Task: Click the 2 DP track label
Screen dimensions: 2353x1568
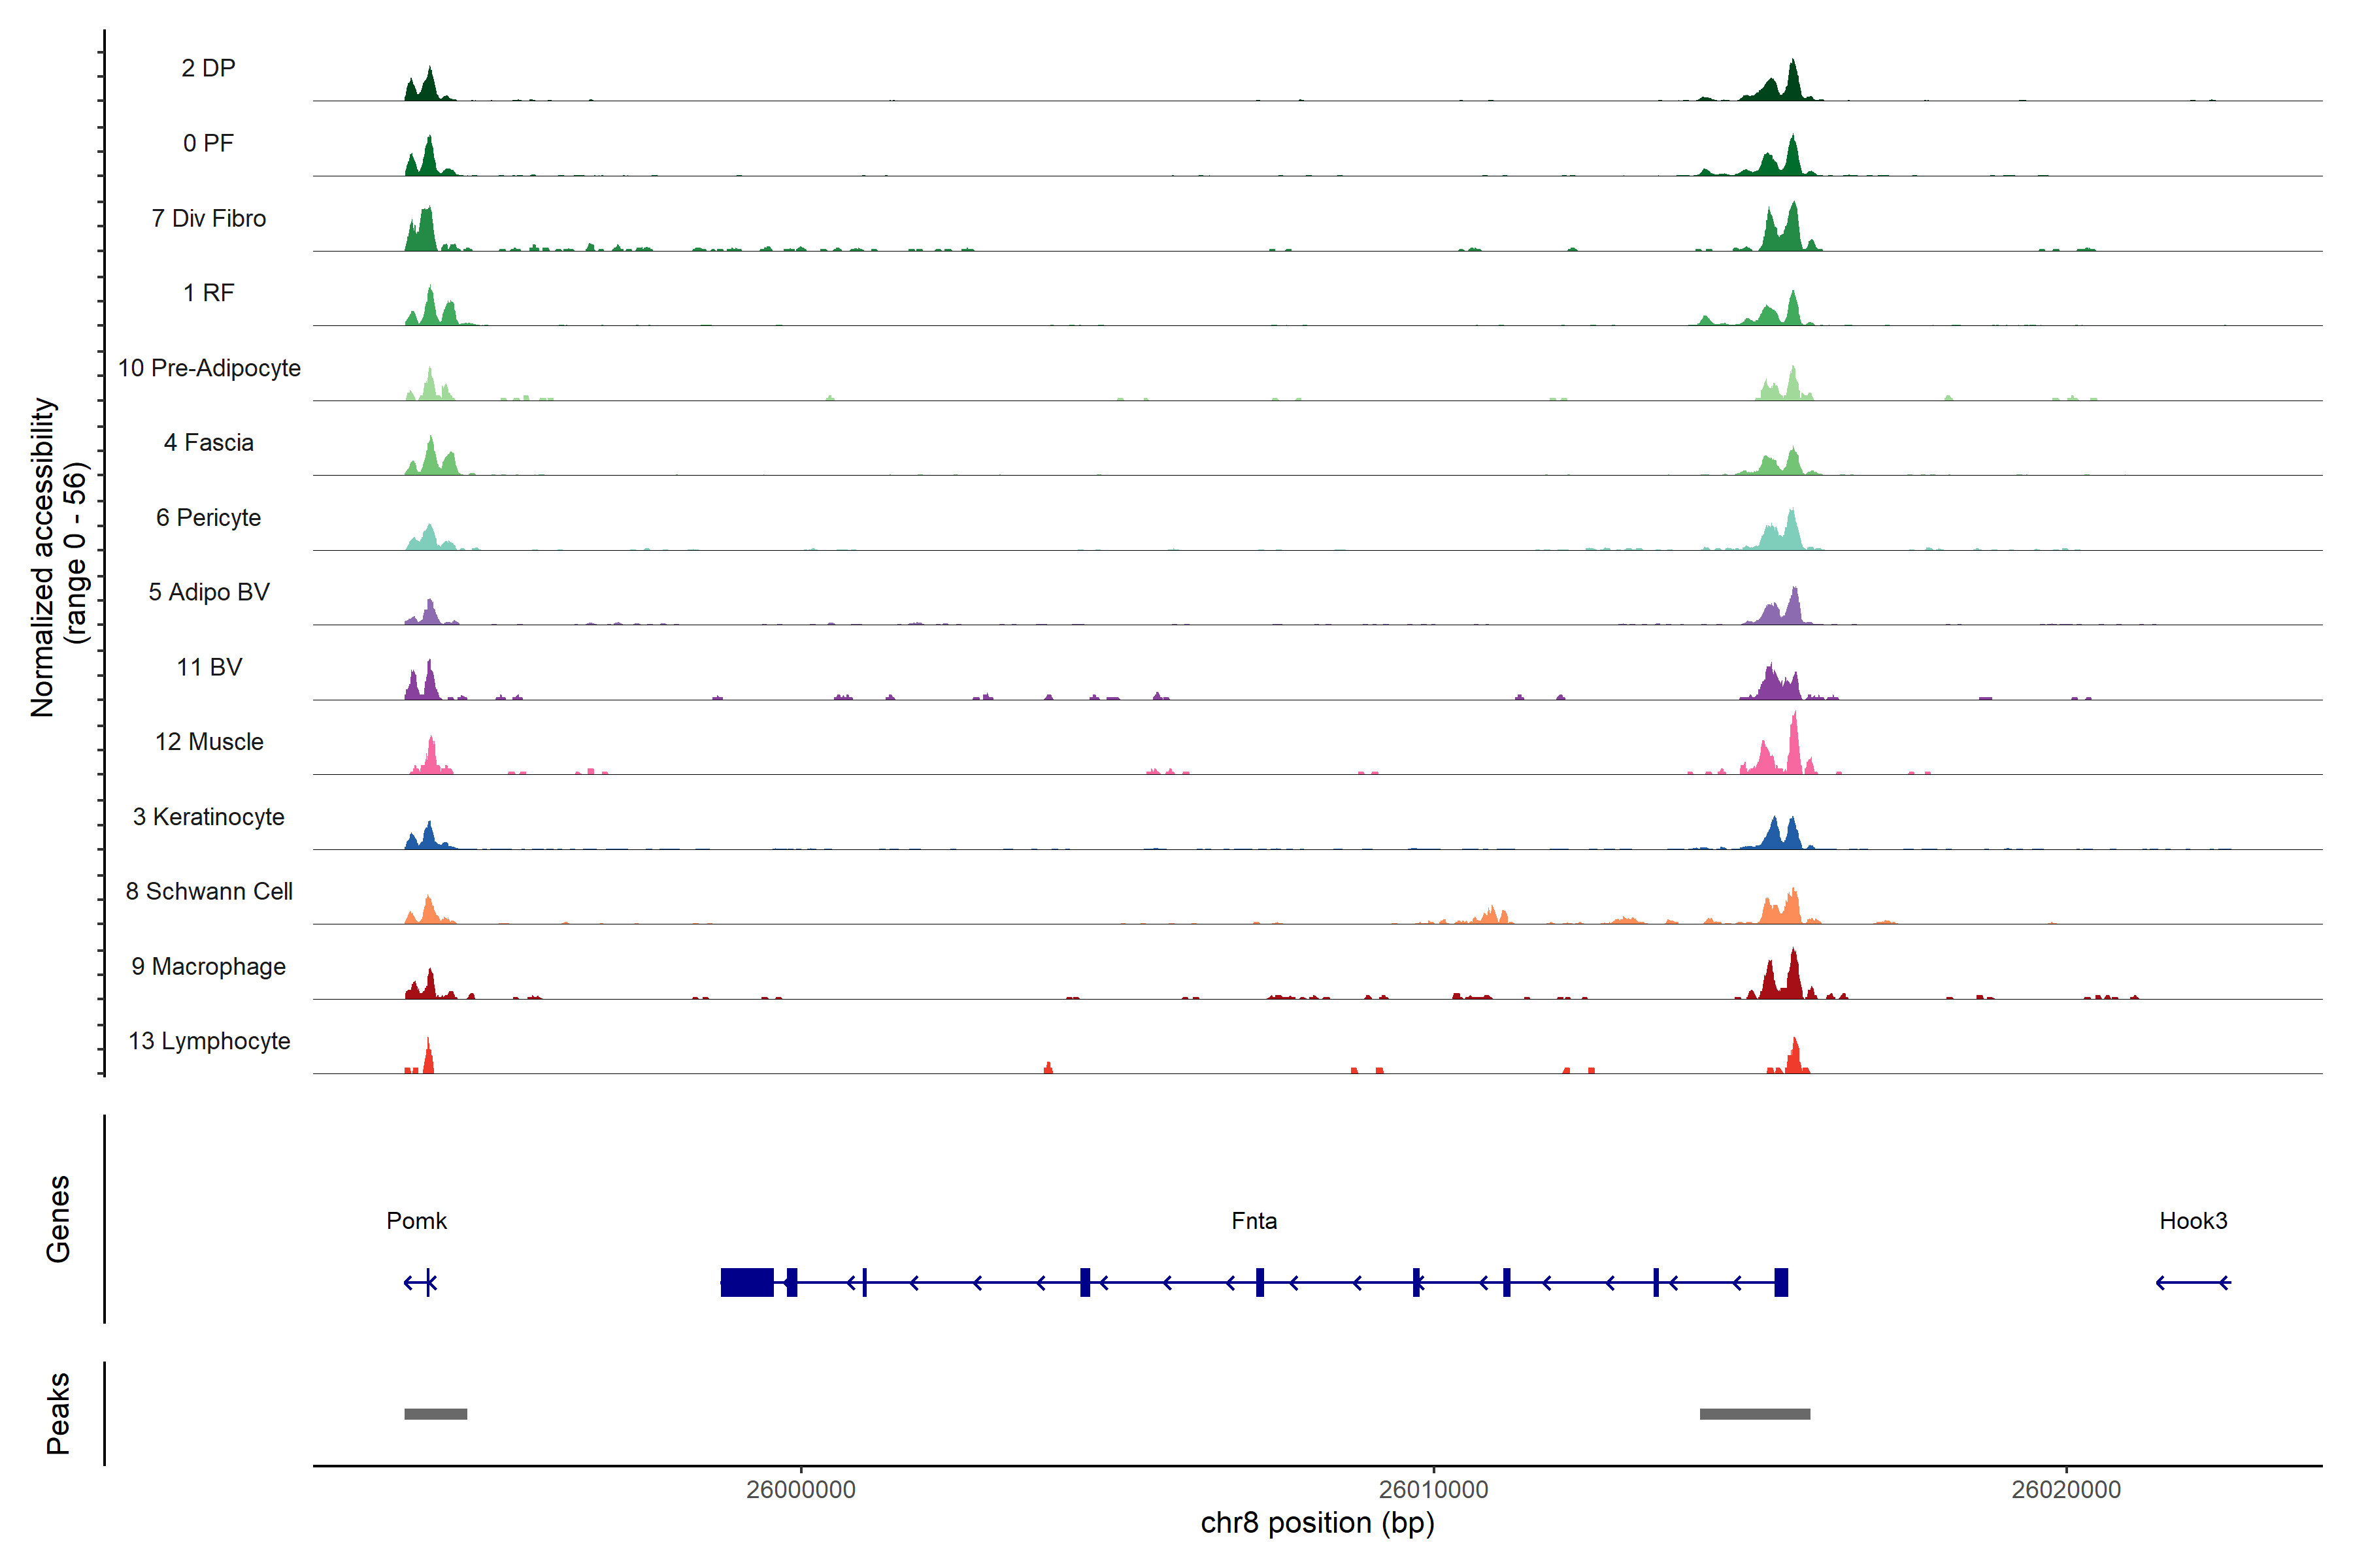Action: (x=208, y=68)
